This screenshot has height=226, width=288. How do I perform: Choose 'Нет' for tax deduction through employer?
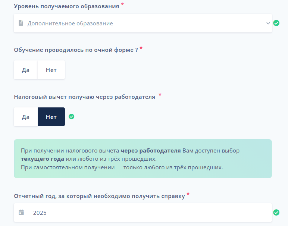(x=51, y=117)
